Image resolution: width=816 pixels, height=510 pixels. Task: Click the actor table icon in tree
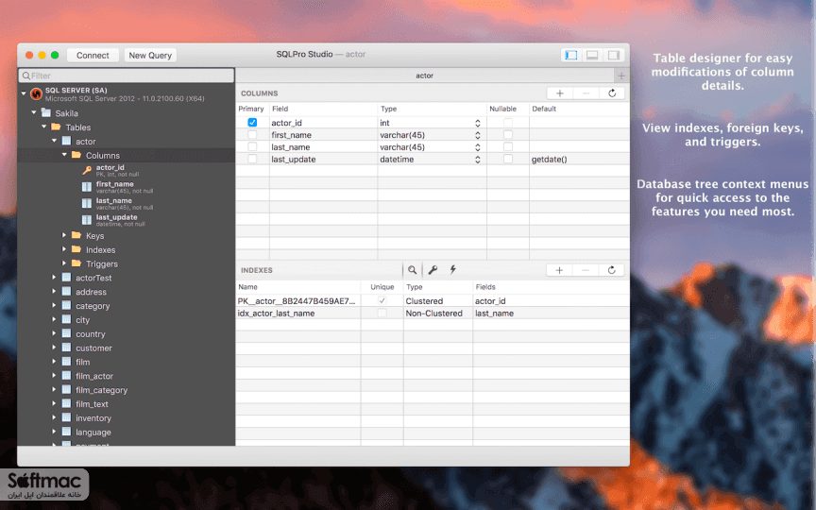[x=67, y=141]
